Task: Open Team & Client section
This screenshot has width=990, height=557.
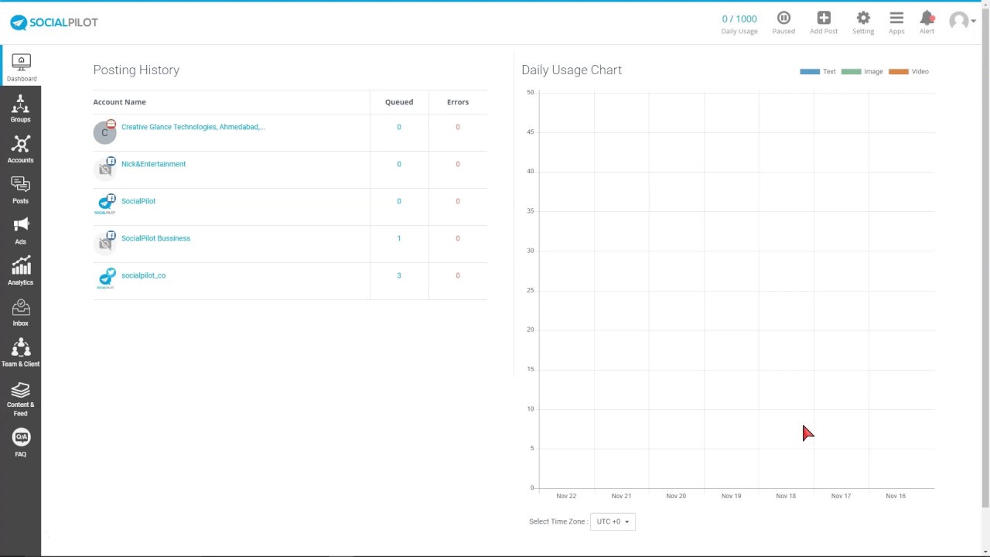Action: click(21, 353)
